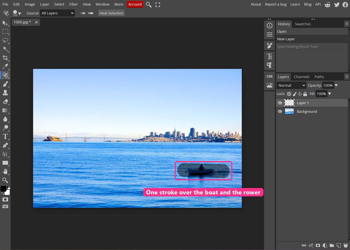350x250 pixels.
Task: Click the red Account button
Action: pos(135,4)
